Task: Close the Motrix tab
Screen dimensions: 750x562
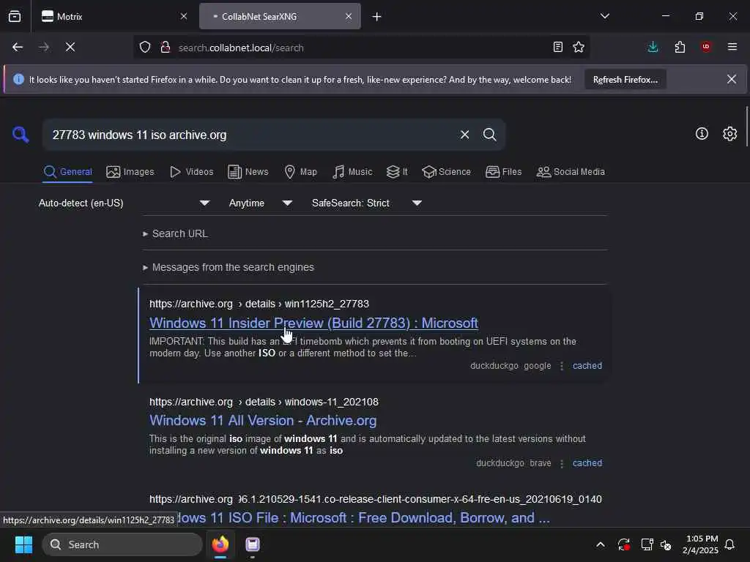Action: 184,16
